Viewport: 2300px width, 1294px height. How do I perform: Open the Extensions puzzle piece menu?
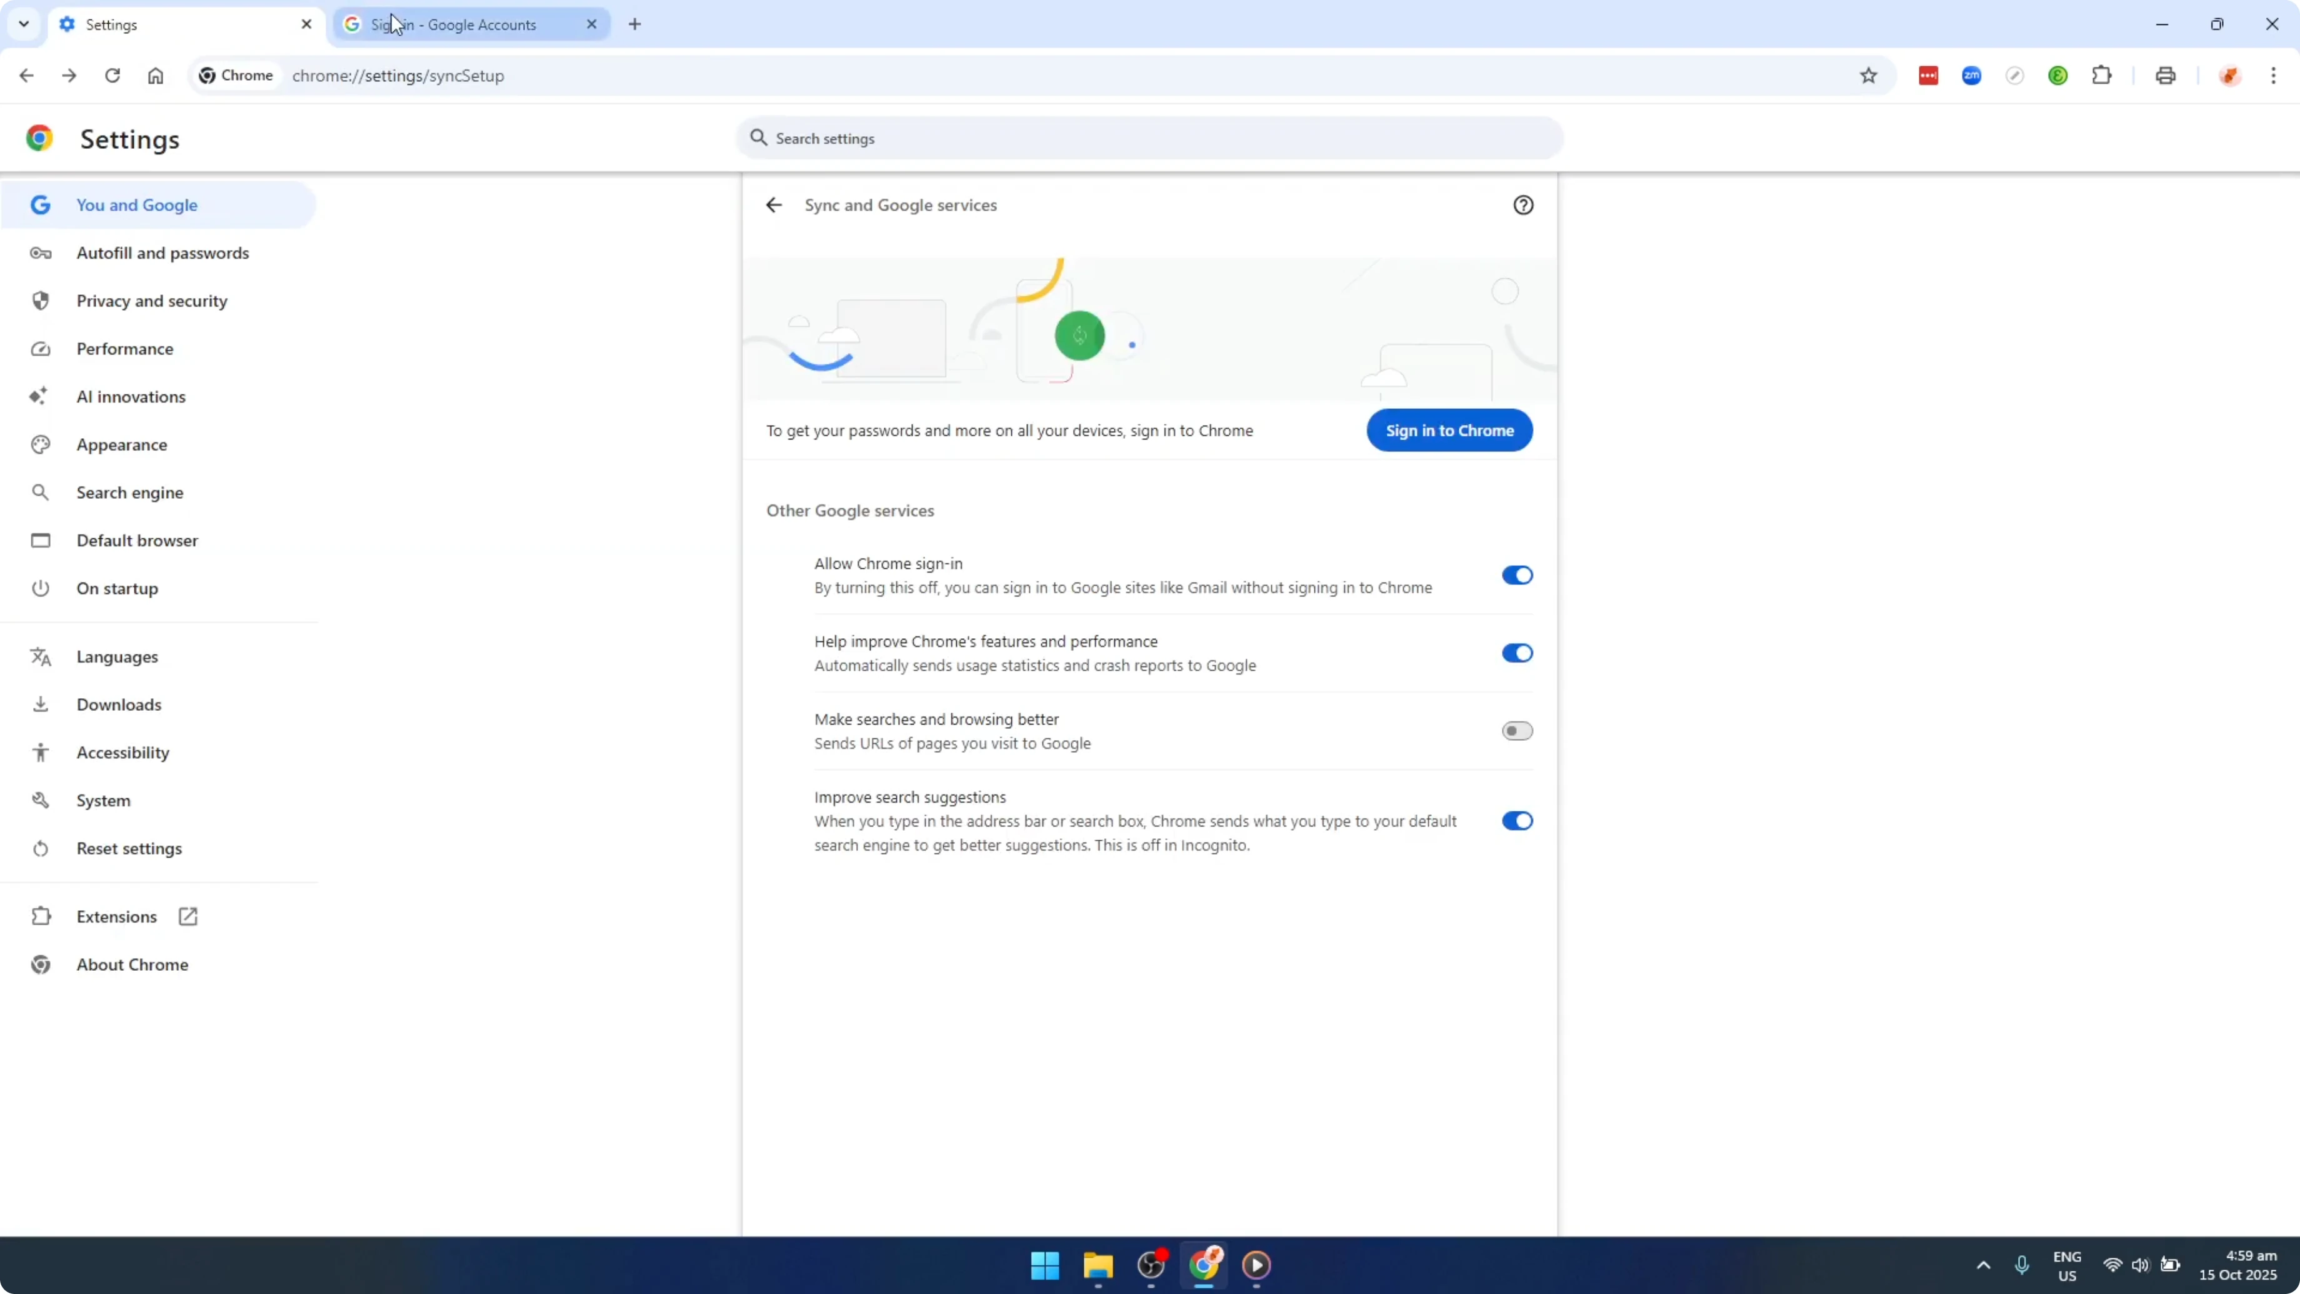tap(2102, 75)
